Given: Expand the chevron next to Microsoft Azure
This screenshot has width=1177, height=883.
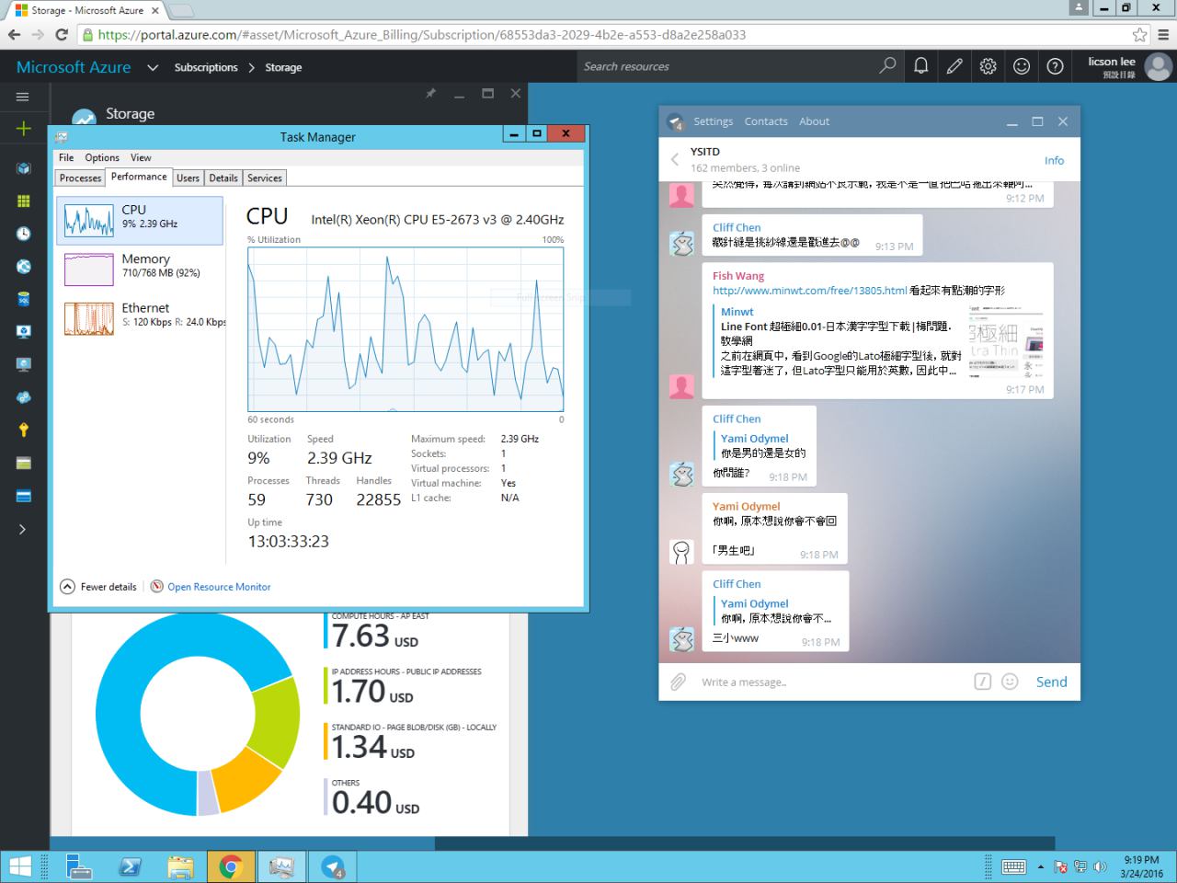Looking at the screenshot, I should click(153, 67).
